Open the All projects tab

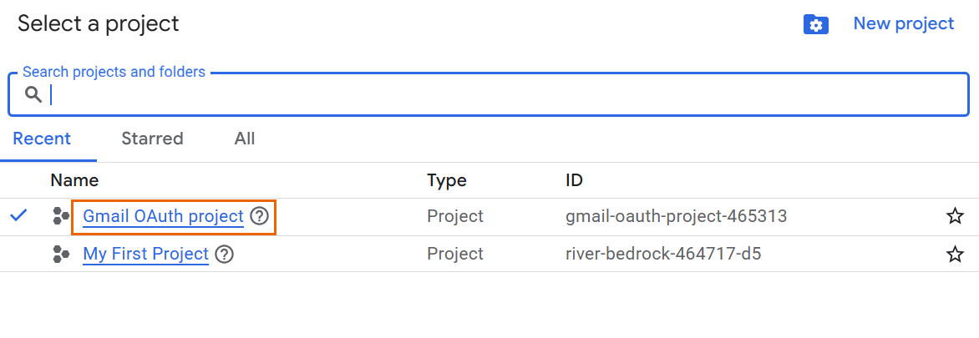click(245, 139)
